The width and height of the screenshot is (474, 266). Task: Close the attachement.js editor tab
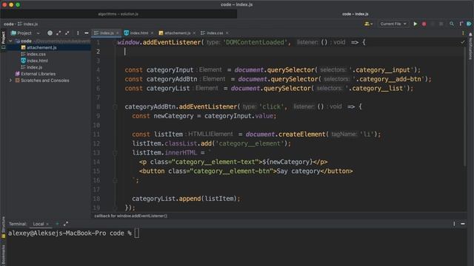click(194, 33)
